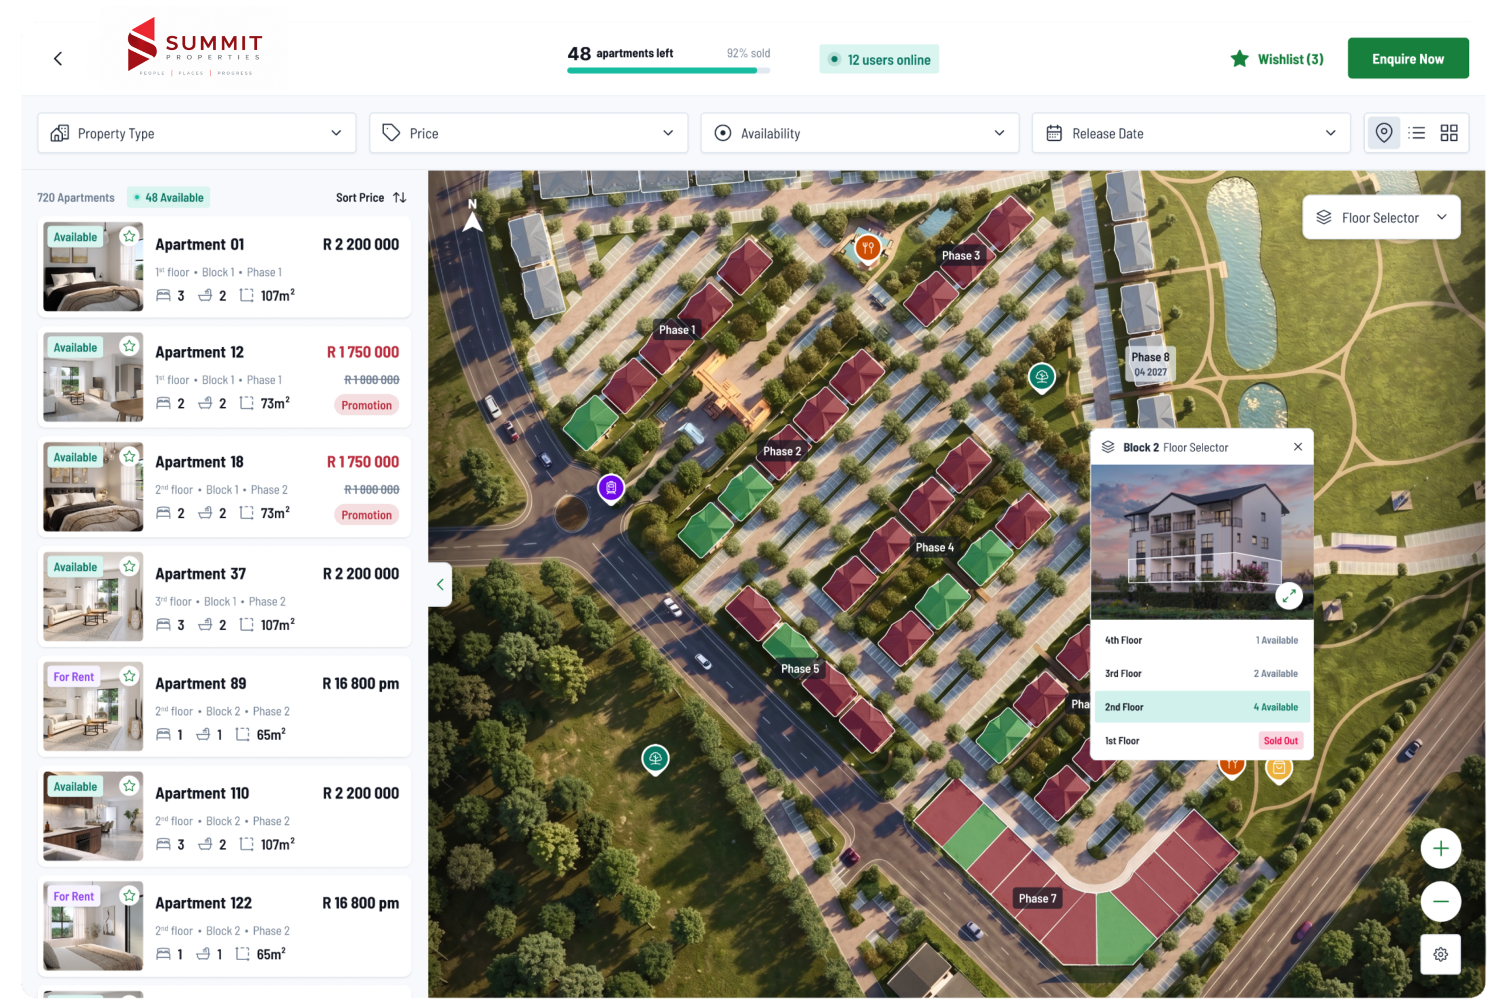The image size is (1506, 1002).
Task: Add Apartment 01 to wishlist star
Action: [x=129, y=237]
